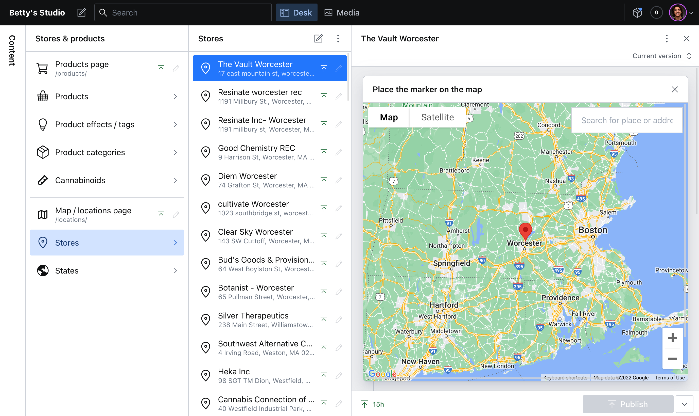Switch to the Media tab

[x=342, y=13]
